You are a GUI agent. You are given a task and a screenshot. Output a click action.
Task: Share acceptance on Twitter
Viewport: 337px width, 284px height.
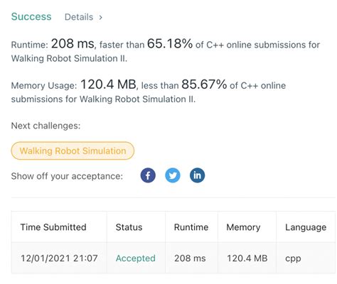(x=173, y=175)
